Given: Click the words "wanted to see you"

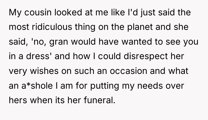Looking at the screenshot, I should click(x=160, y=42).
